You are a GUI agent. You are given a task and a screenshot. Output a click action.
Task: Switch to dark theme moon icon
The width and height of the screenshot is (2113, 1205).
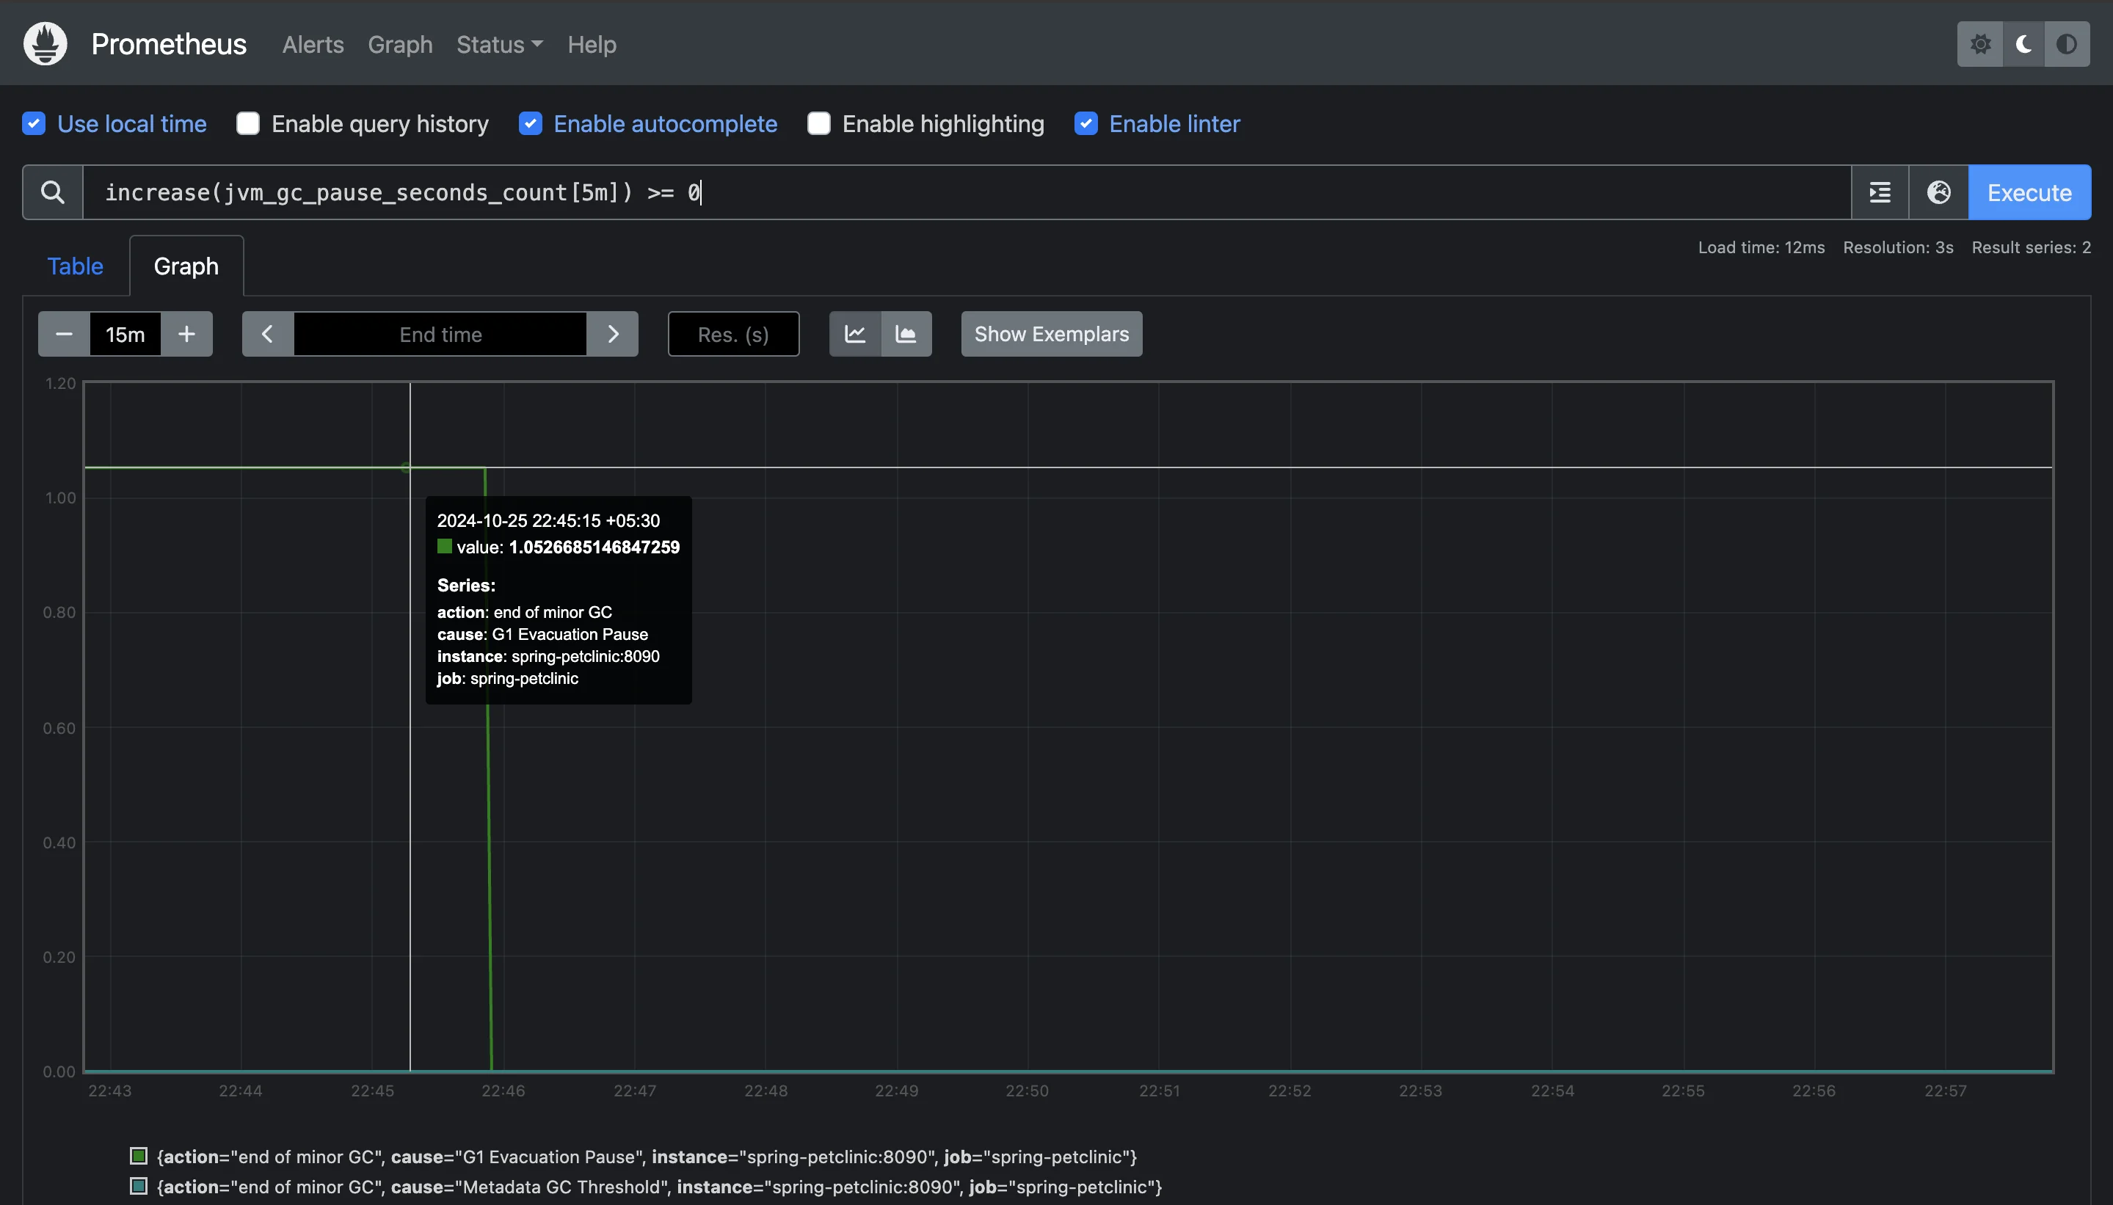coord(2023,44)
